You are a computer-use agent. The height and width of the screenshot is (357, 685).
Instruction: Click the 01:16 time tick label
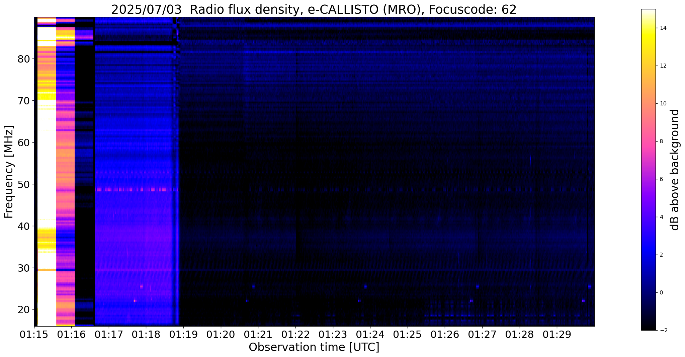point(71,334)
